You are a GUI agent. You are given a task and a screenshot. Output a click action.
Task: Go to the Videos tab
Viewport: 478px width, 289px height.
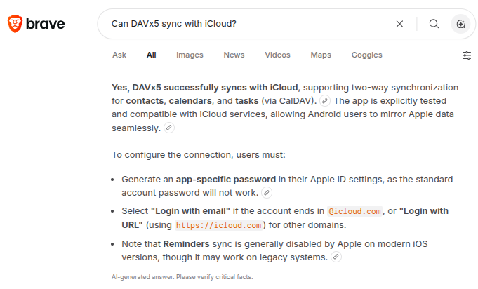277,55
